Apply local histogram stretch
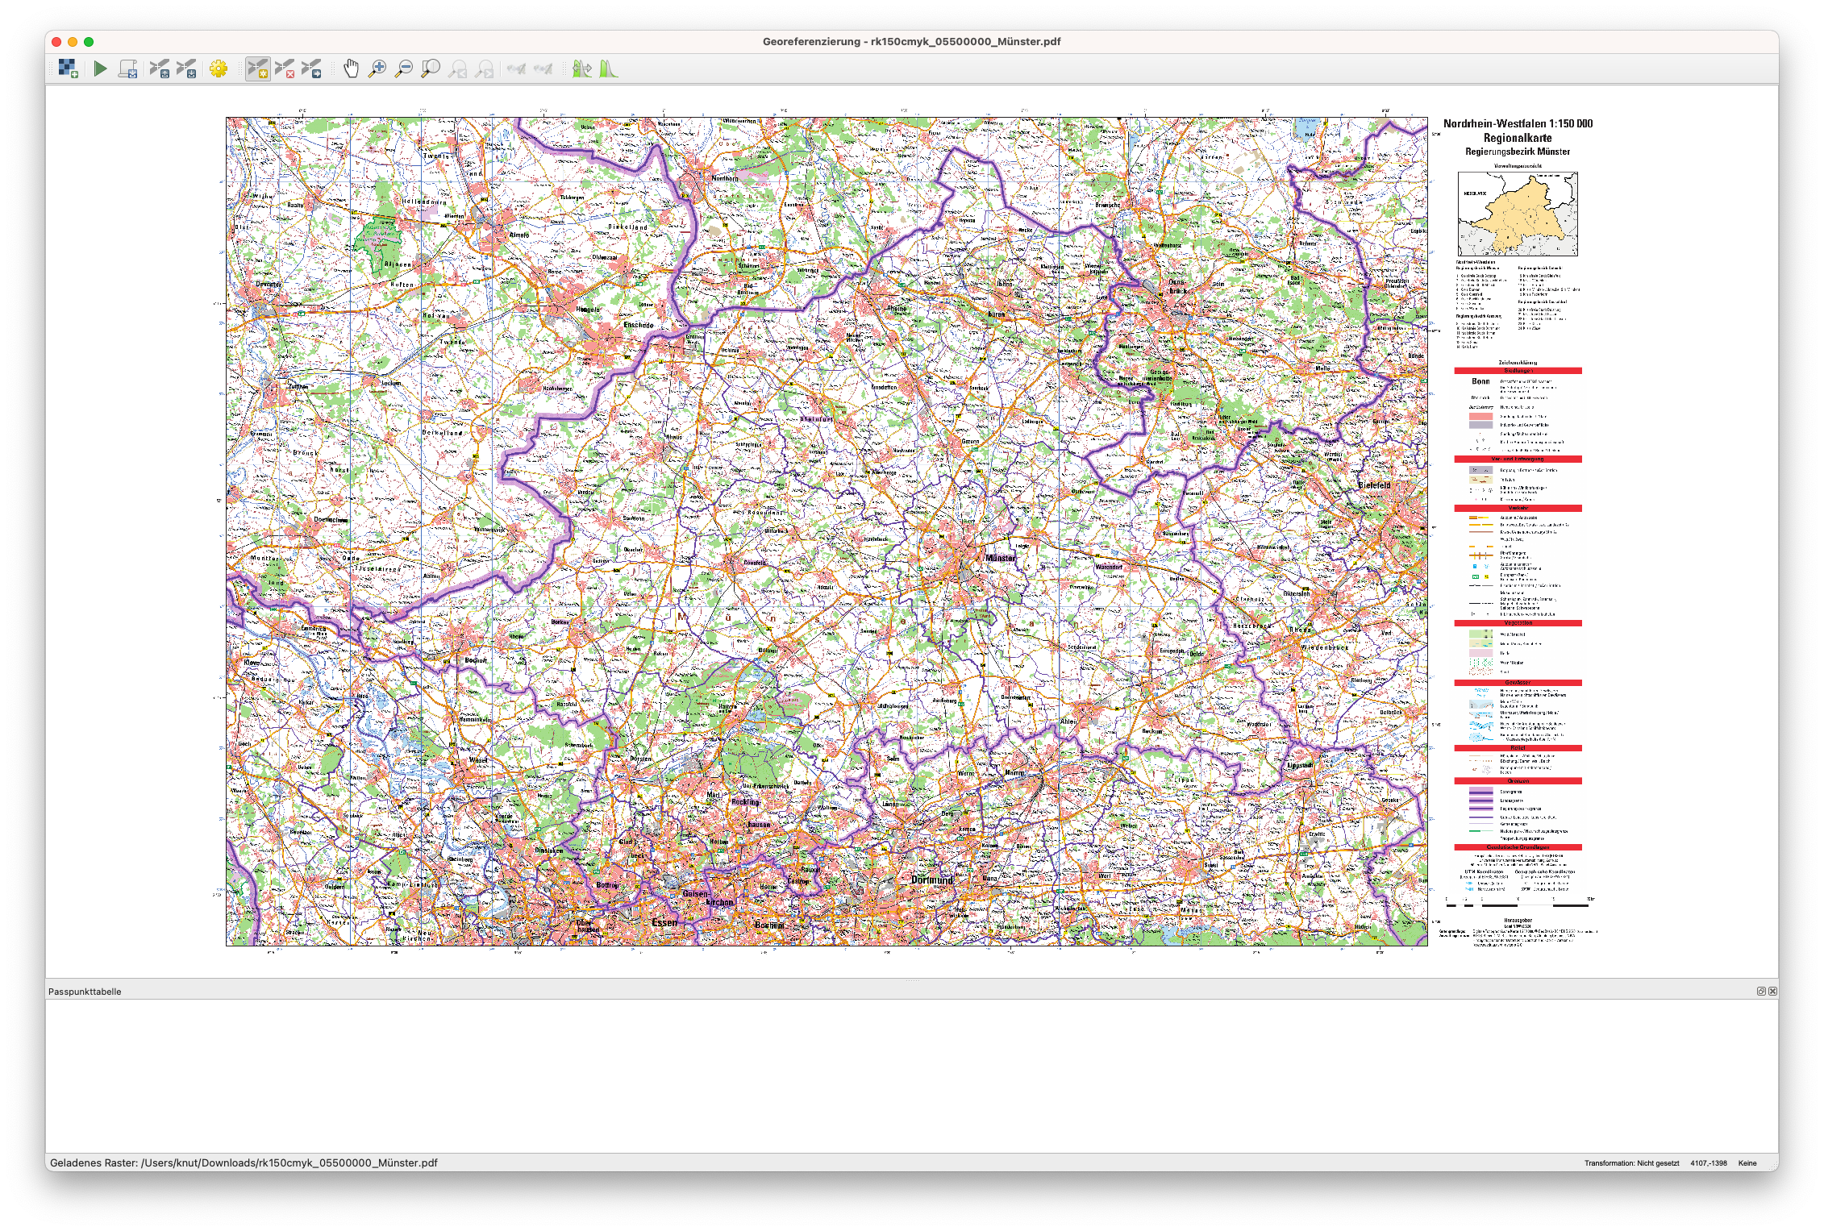This screenshot has height=1231, width=1824. 608,69
